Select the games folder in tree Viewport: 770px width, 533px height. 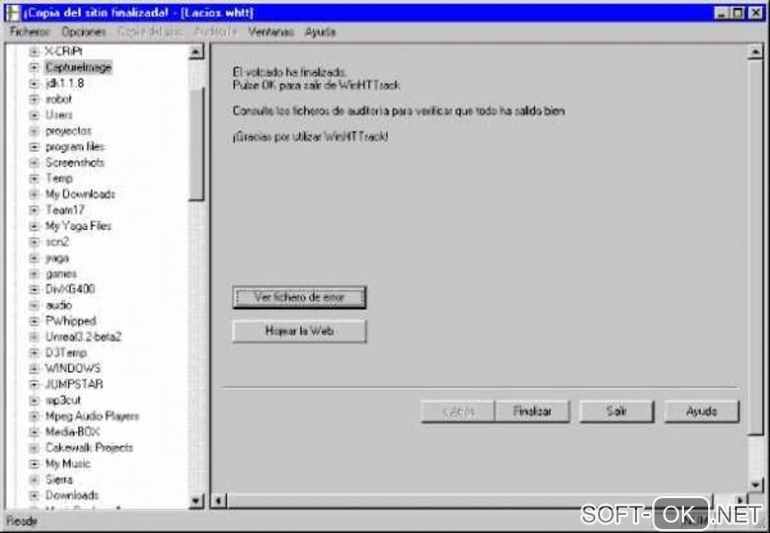[61, 273]
